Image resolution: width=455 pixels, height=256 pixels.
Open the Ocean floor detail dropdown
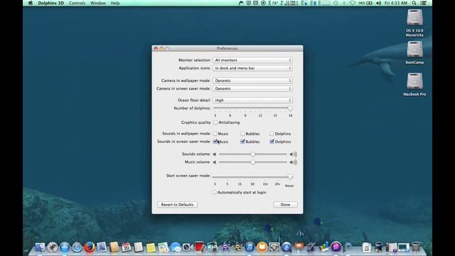click(x=252, y=100)
